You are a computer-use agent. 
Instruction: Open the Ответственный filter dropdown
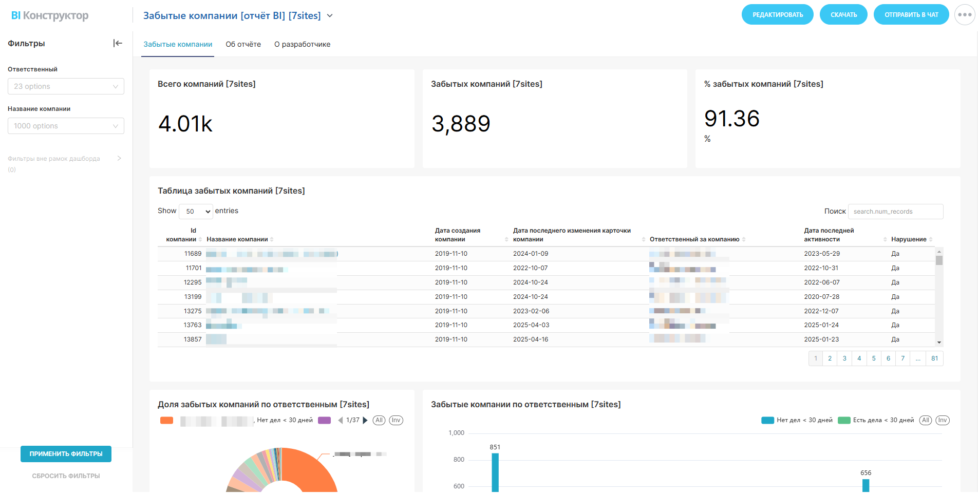click(66, 86)
